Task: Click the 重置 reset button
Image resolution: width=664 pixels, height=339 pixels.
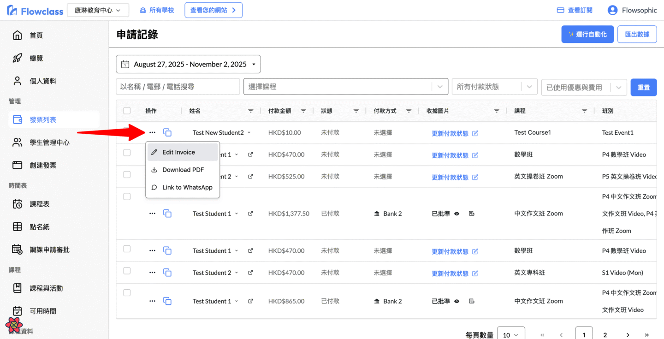Action: pos(643,87)
